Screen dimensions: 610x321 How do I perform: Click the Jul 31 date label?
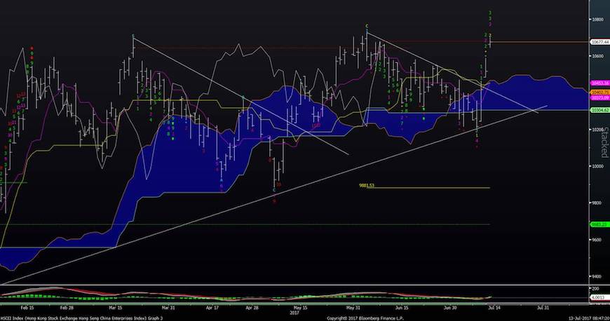pyautogui.click(x=543, y=307)
